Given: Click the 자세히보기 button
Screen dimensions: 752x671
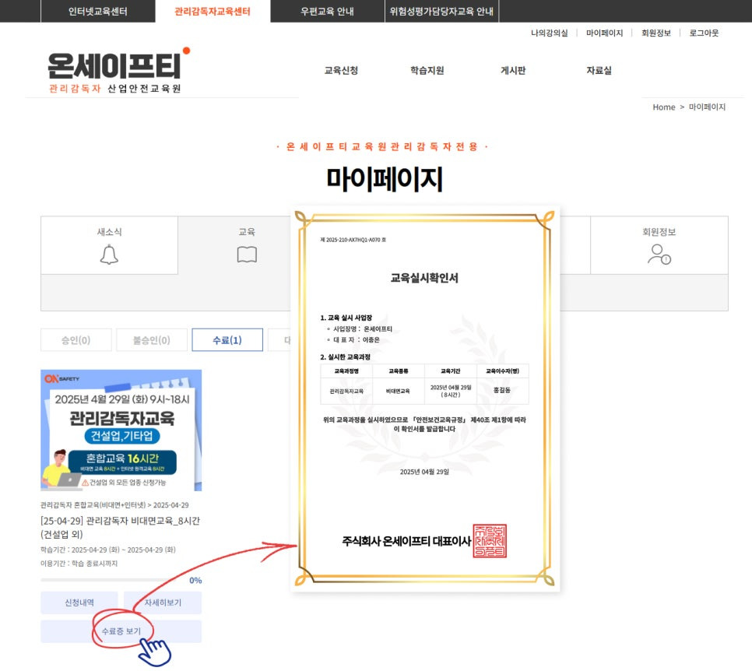Looking at the screenshot, I should point(163,602).
